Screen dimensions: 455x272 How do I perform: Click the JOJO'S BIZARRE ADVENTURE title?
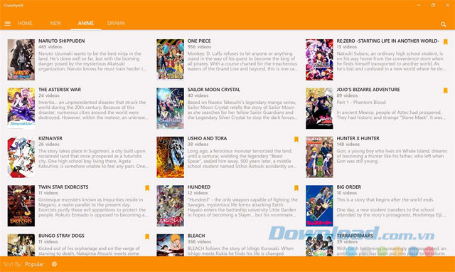click(x=368, y=90)
